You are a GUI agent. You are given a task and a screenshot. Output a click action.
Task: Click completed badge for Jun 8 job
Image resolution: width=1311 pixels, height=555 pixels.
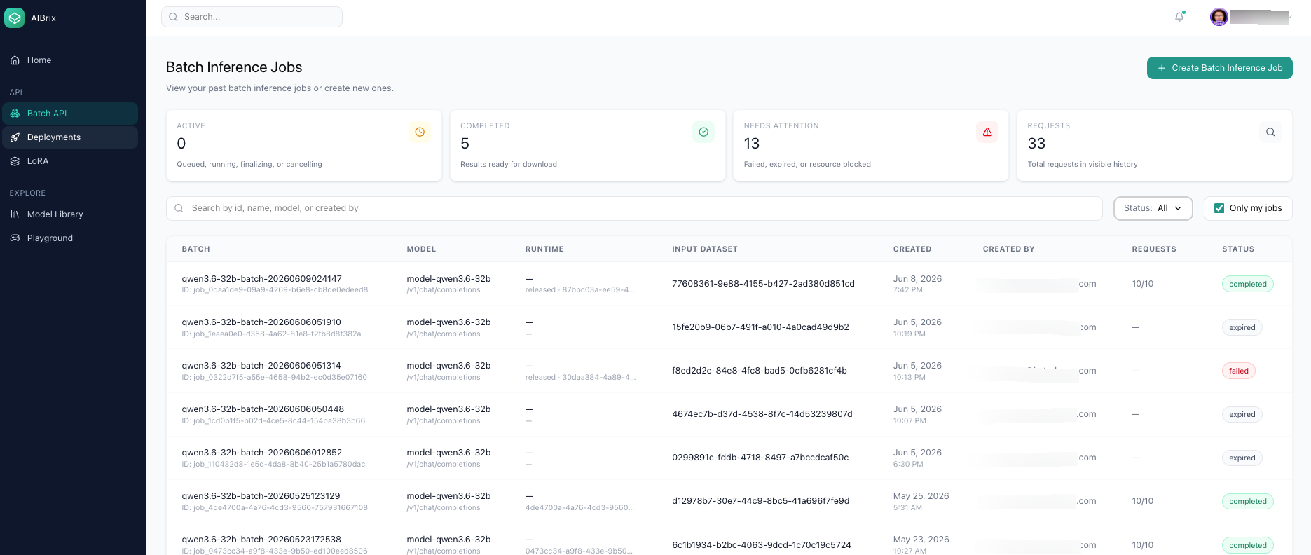coord(1248,285)
